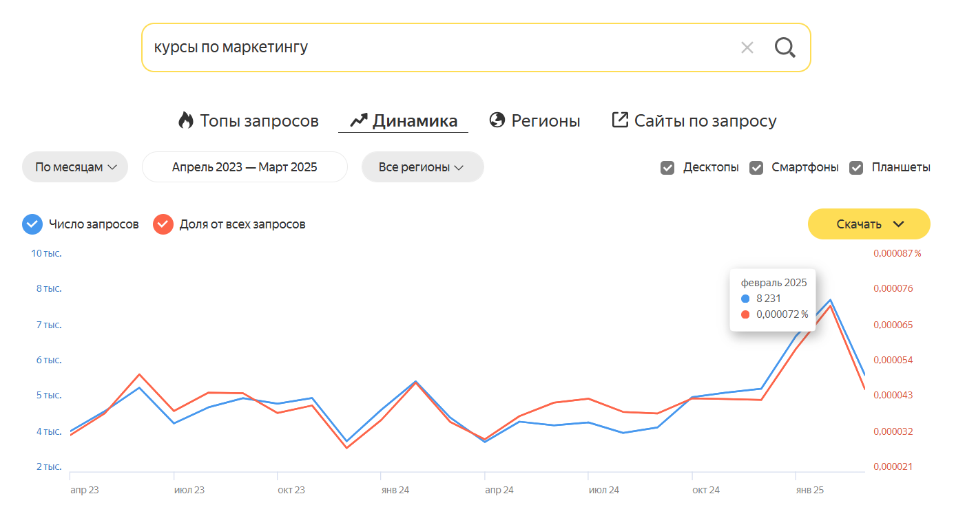Open the Скачать download dropdown

[x=869, y=224]
